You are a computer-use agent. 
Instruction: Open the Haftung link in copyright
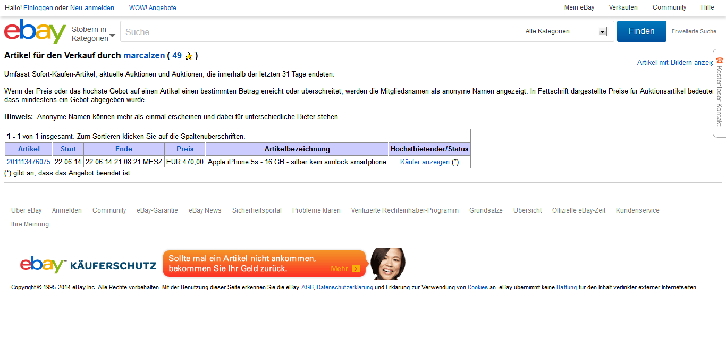click(567, 288)
